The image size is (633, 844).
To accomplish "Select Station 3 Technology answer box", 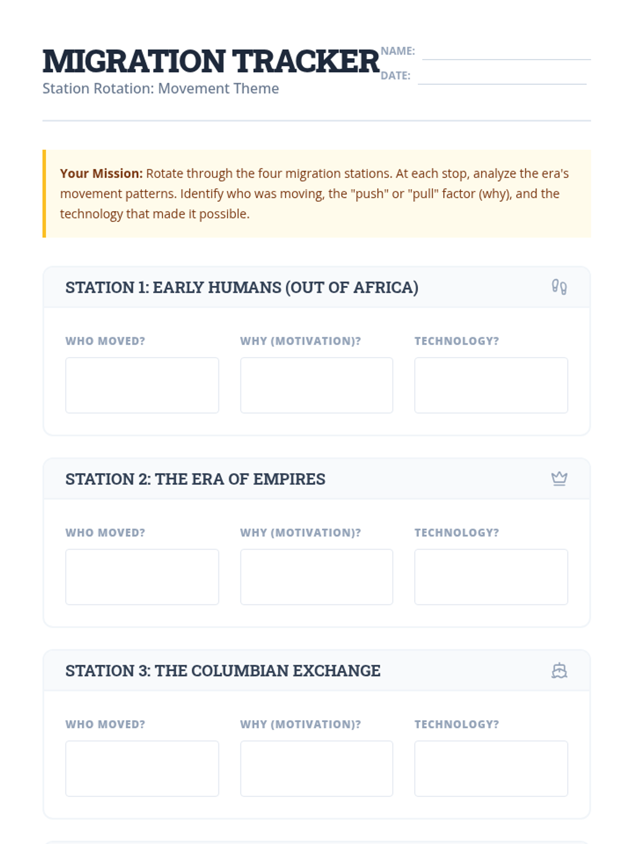I will tap(491, 769).
